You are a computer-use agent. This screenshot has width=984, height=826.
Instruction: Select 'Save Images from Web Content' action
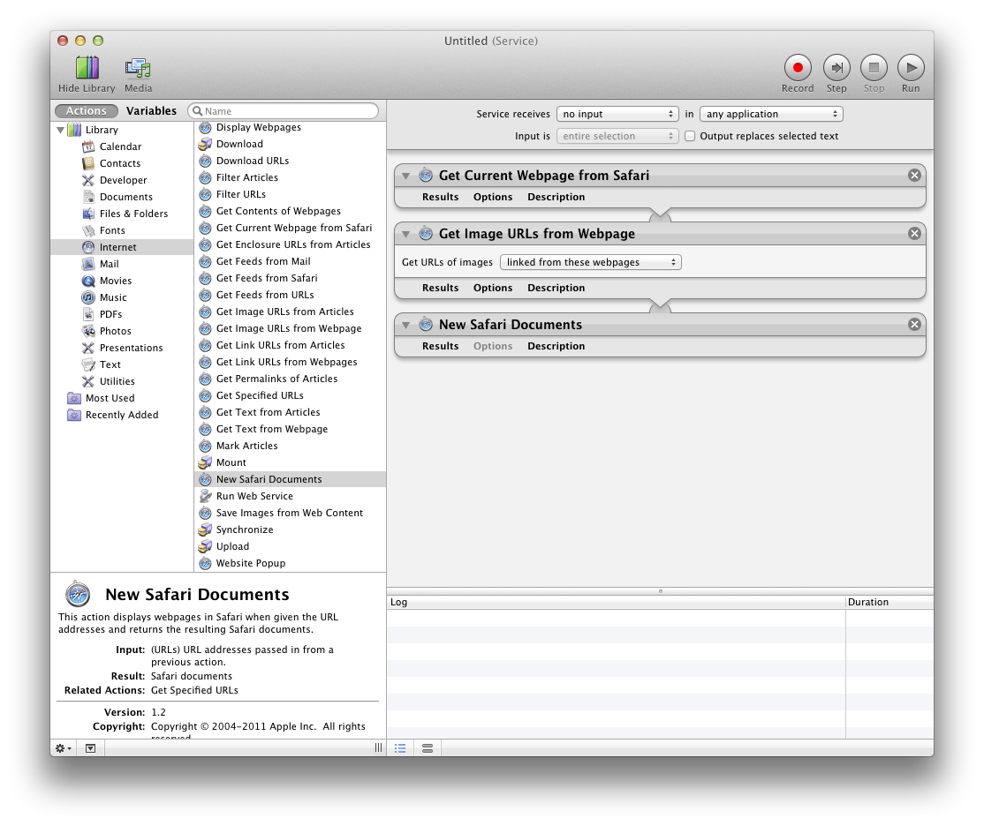(x=290, y=513)
